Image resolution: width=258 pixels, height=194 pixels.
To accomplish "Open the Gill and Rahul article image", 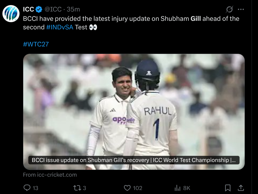I will tap(134, 107).
